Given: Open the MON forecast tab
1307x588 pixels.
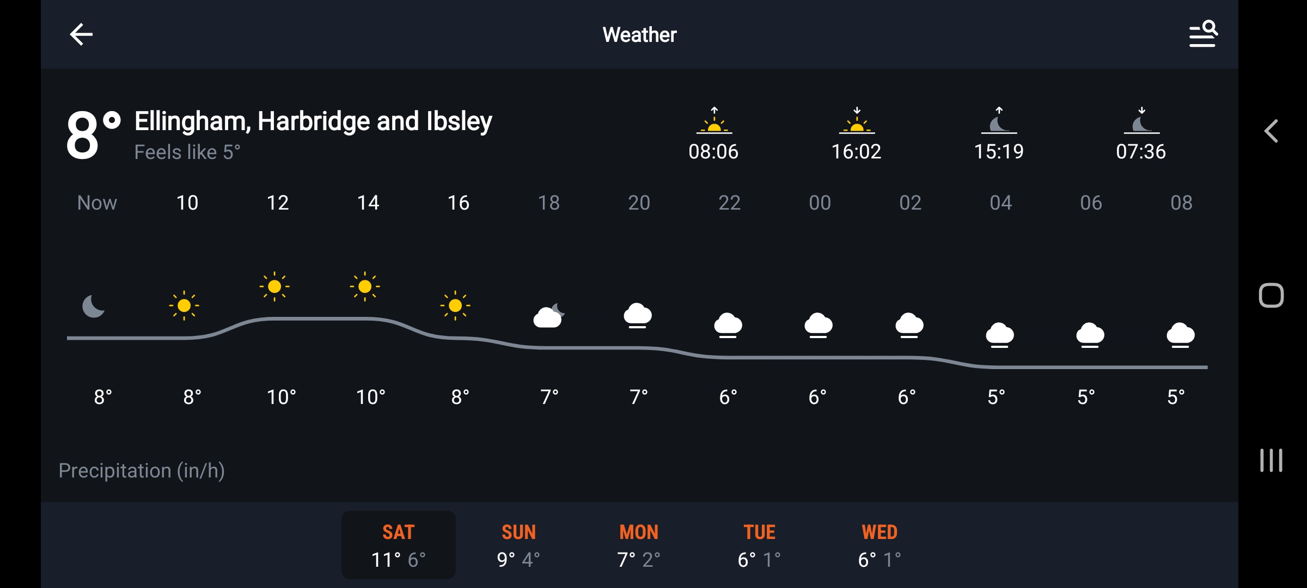Looking at the screenshot, I should [639, 545].
